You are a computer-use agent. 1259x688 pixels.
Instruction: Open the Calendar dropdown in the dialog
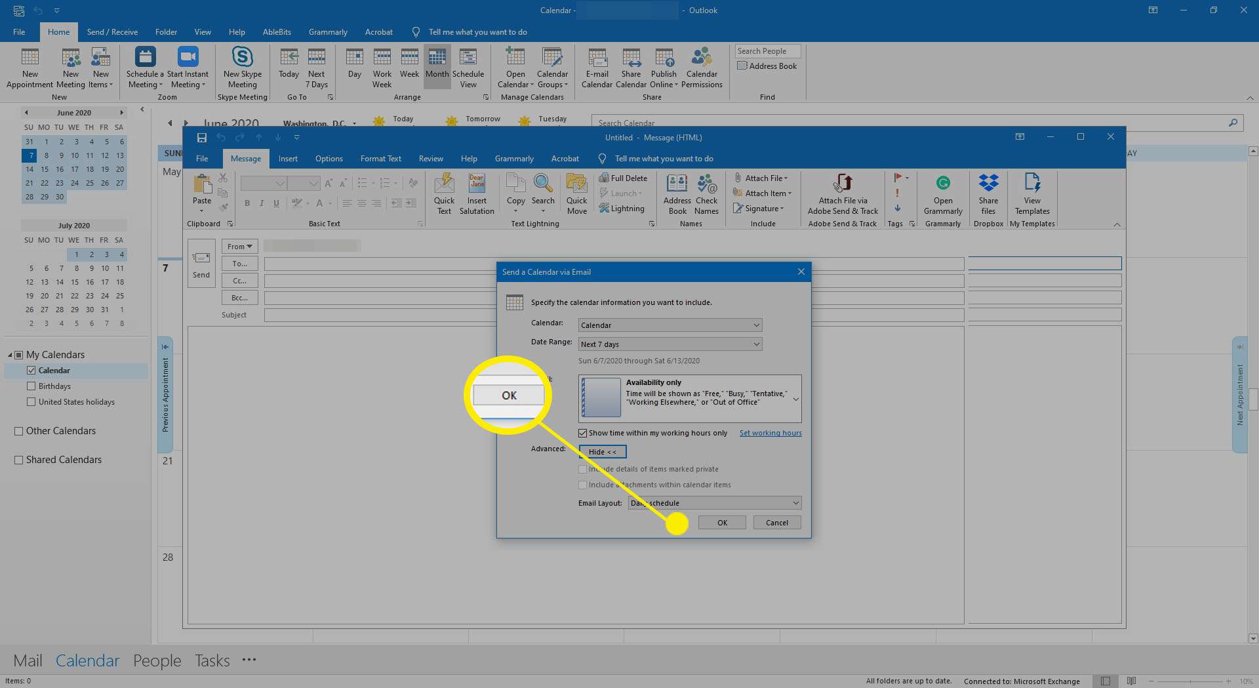[670, 325]
